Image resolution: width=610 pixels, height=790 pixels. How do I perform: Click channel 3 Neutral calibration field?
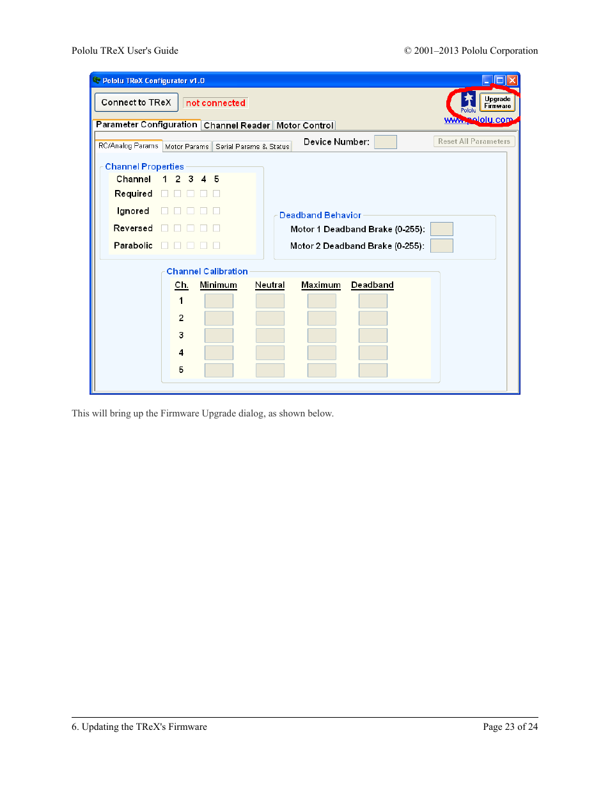click(270, 335)
